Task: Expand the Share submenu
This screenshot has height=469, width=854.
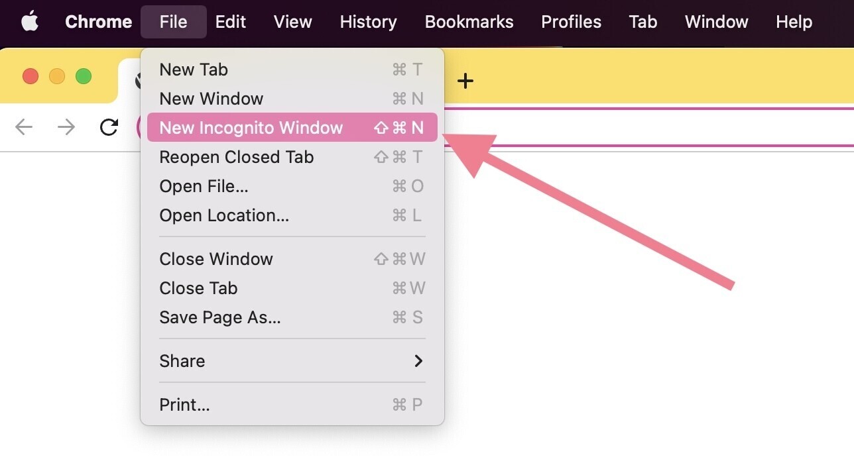Action: [292, 361]
